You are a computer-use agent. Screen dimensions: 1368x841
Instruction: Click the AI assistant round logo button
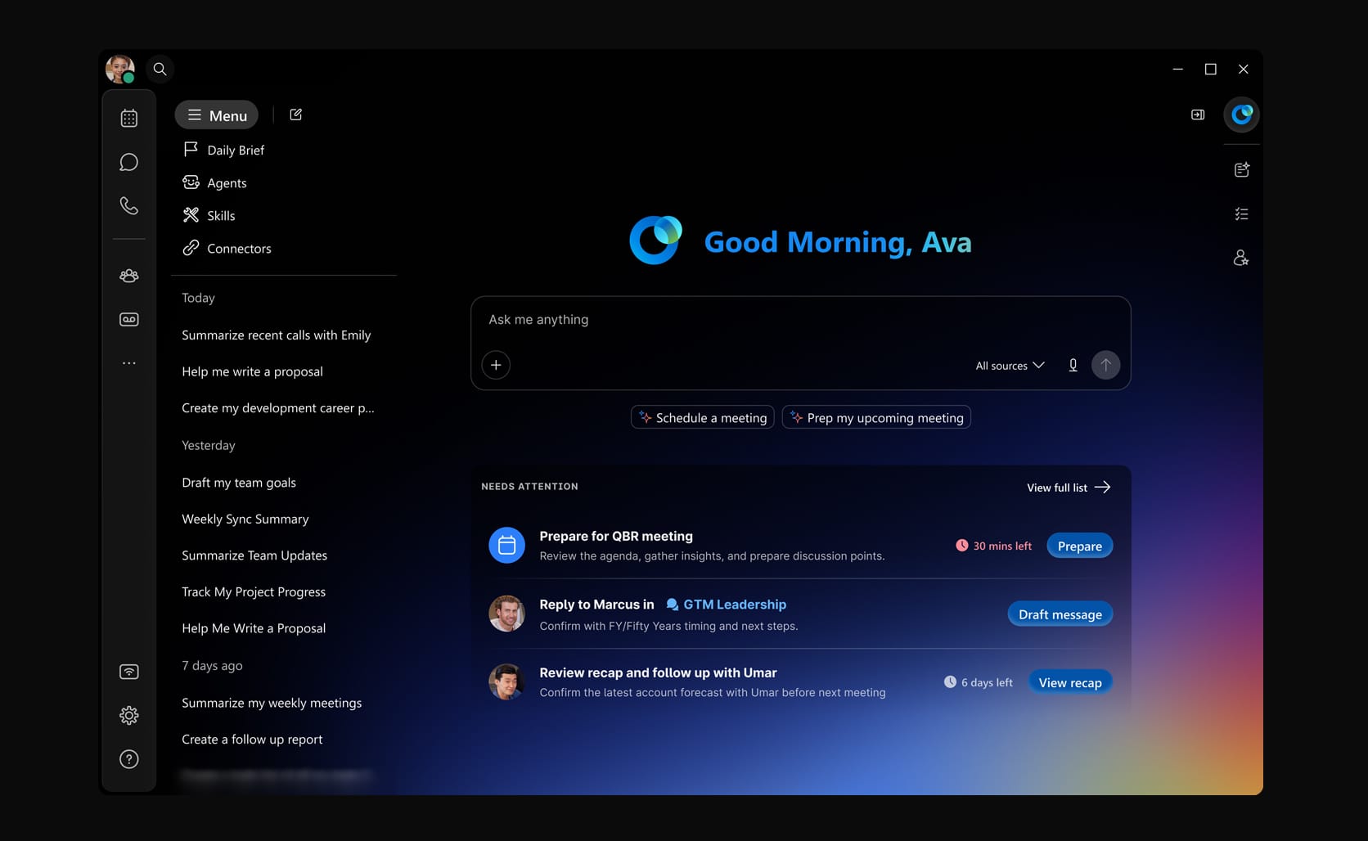[1241, 115]
